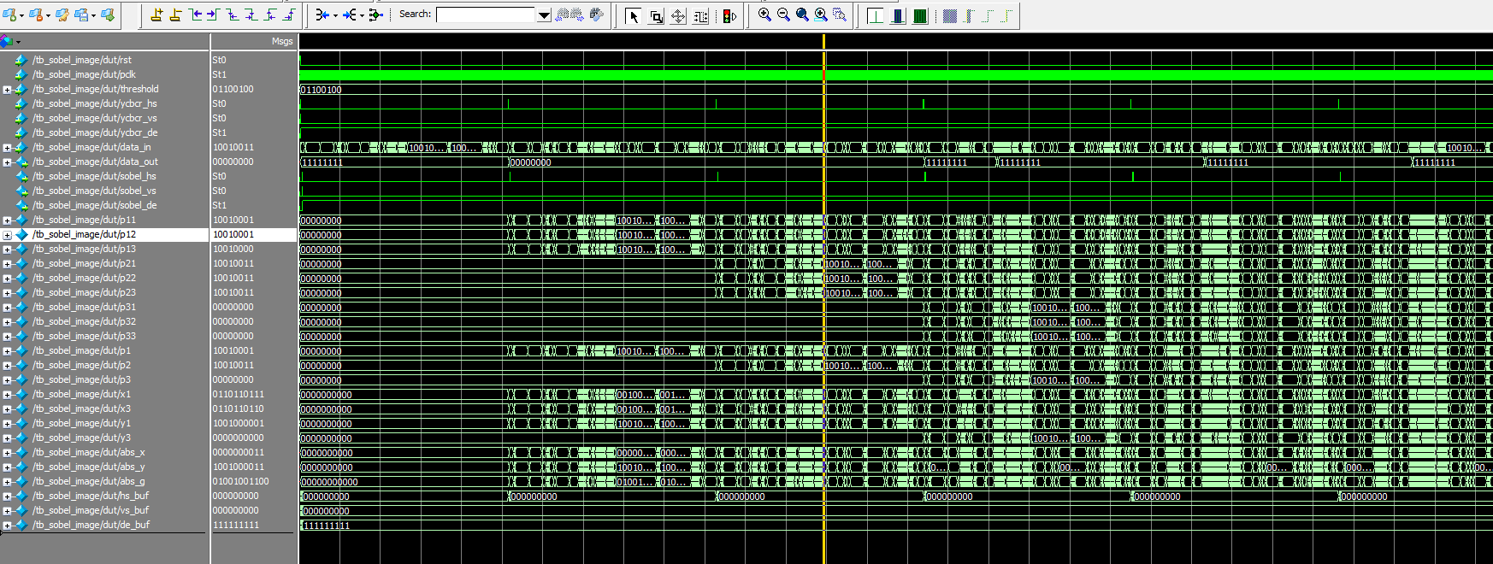Click the Zoom Between Cursors icon

tap(840, 15)
